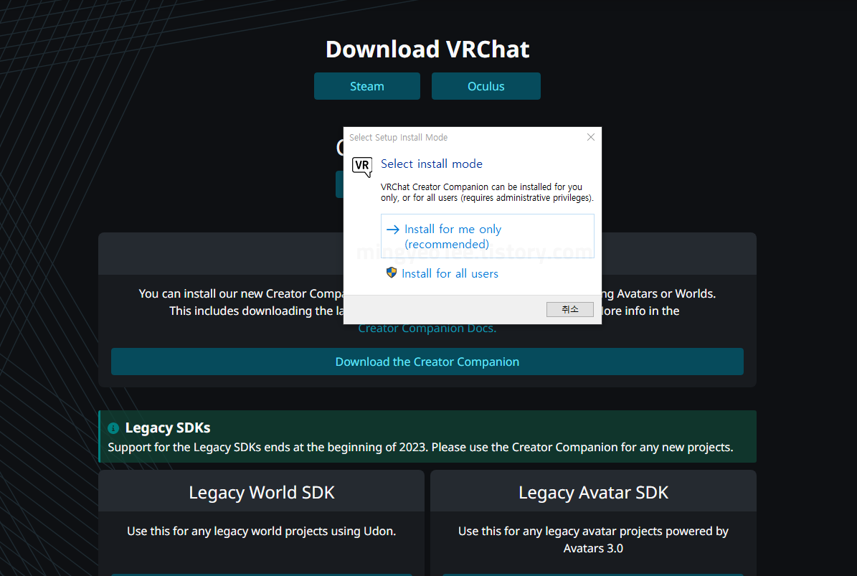Click the arrow icon next to Install for me only
Image resolution: width=857 pixels, height=576 pixels.
click(392, 230)
